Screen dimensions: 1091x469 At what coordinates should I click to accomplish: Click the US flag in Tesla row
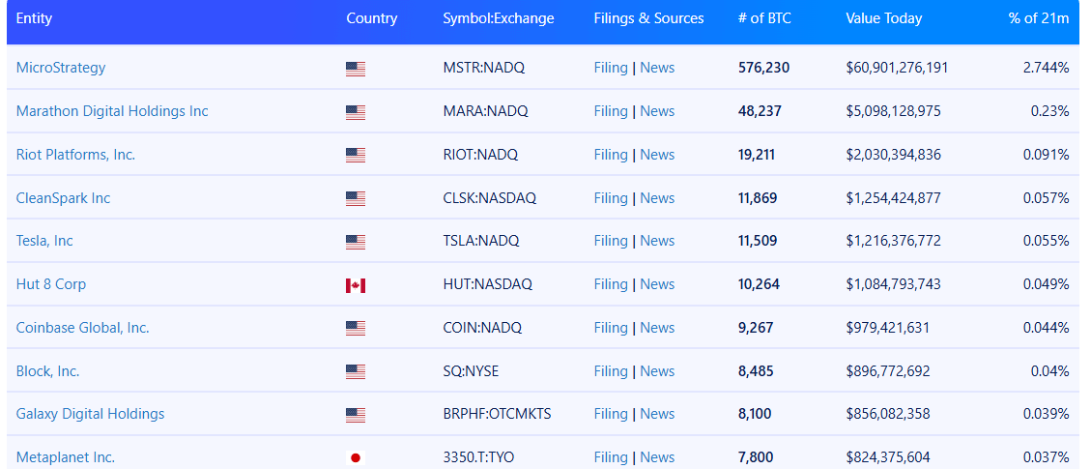pyautogui.click(x=355, y=242)
